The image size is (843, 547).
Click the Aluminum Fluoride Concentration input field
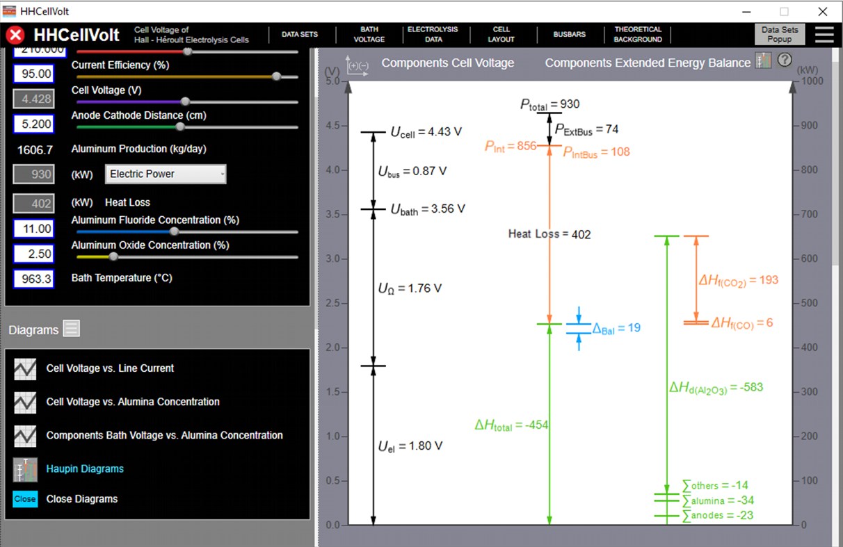[x=33, y=228]
